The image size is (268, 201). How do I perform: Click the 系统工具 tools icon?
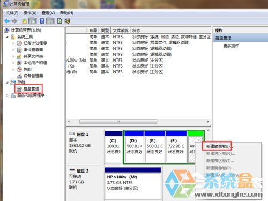point(13,37)
